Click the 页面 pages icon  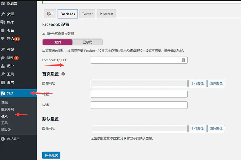[3, 30]
